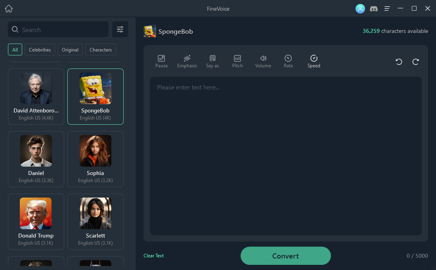
Task: Minimize the FineVoice window
Action: [x=400, y=8]
